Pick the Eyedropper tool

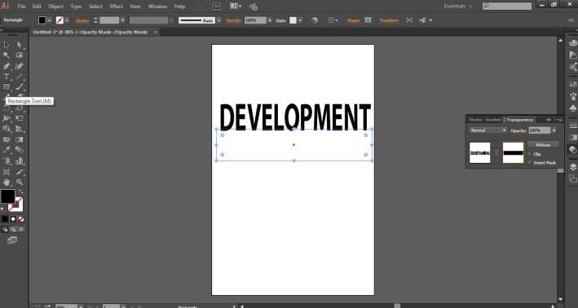(7, 150)
